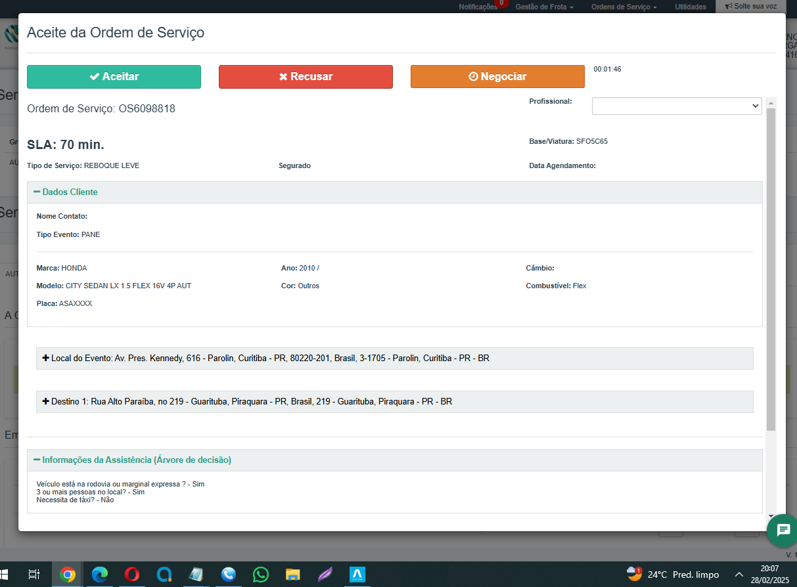This screenshot has height=587, width=797.
Task: Open the green chat bubble widget
Action: pos(783,530)
